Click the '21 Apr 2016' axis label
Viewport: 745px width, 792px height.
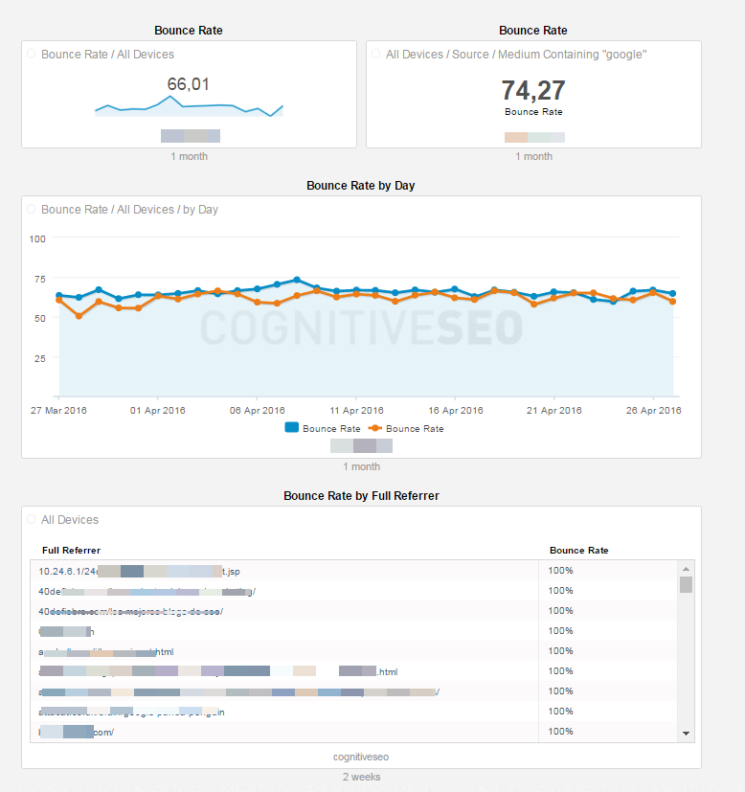[554, 410]
